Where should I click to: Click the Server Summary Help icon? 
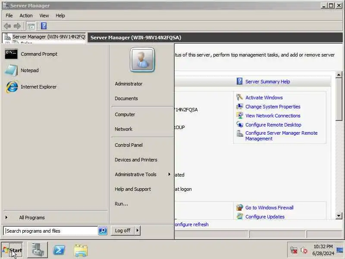click(239, 81)
